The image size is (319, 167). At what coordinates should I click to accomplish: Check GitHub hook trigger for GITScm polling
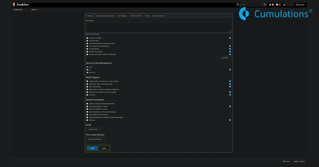click(x=87, y=92)
